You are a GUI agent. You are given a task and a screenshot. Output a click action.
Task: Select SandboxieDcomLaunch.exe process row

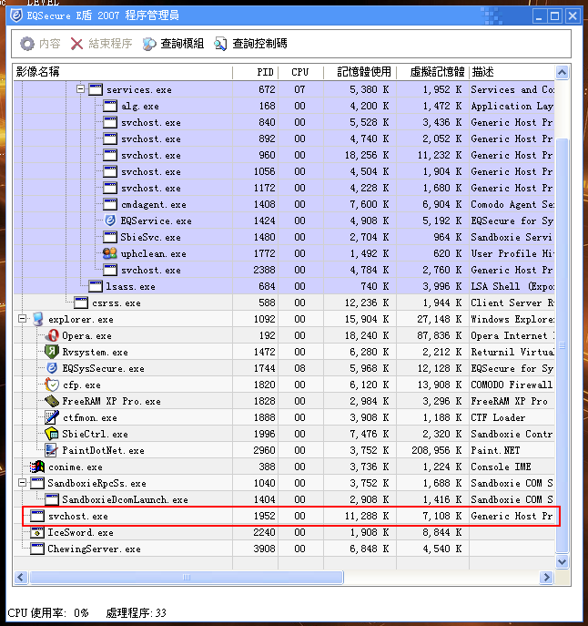(284, 499)
